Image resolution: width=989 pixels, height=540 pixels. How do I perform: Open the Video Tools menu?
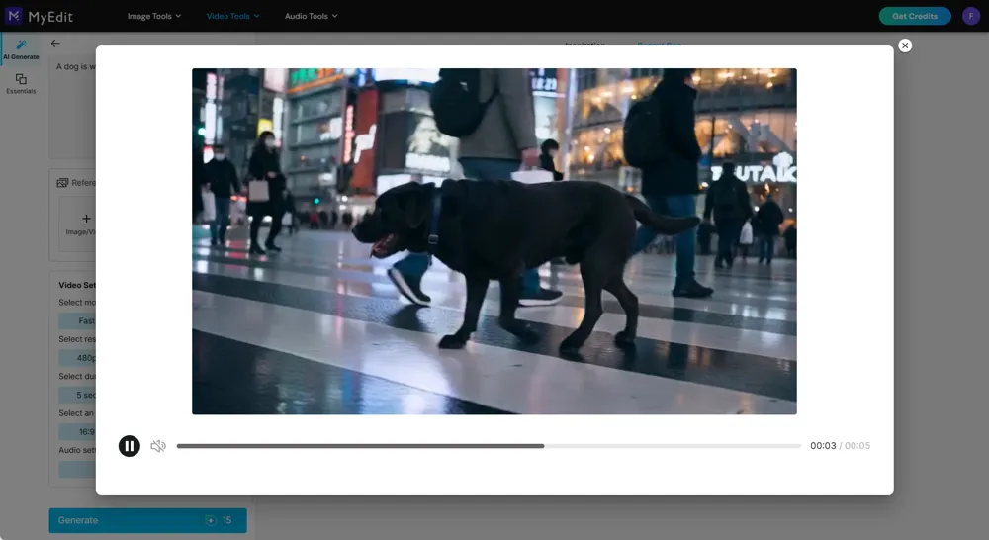pos(232,16)
